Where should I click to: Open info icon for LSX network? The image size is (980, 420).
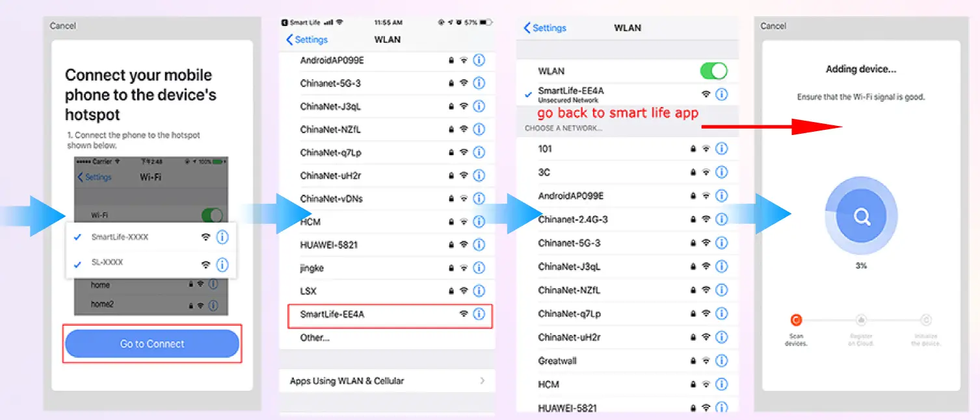tap(479, 291)
